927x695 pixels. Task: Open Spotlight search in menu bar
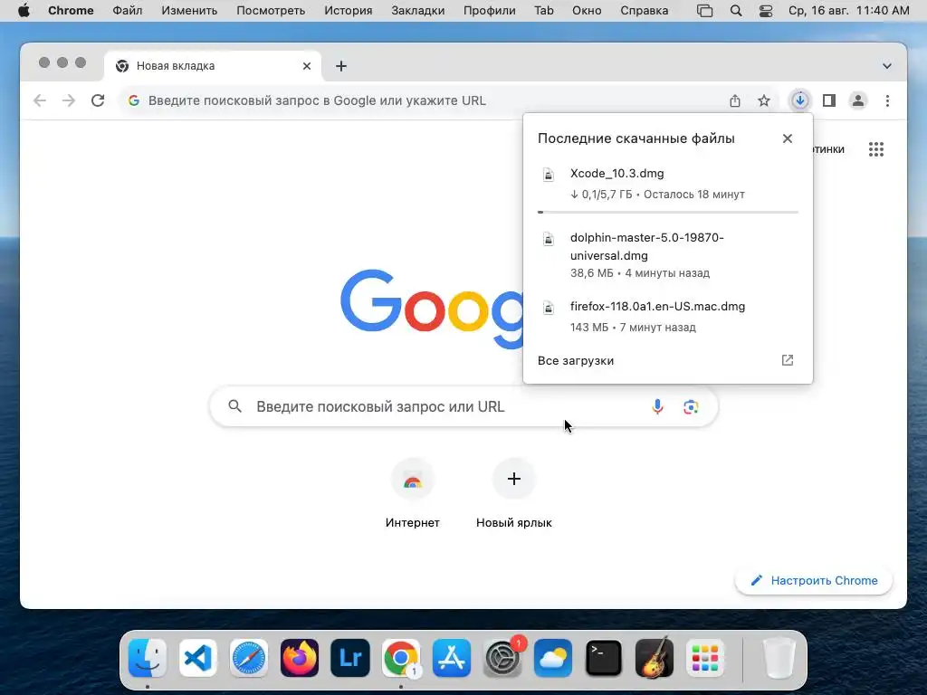tap(736, 11)
